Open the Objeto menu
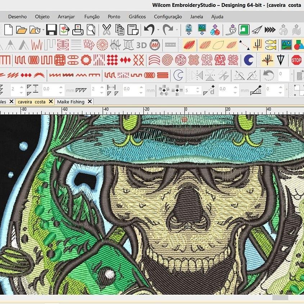The image size is (304, 304). coord(42,17)
